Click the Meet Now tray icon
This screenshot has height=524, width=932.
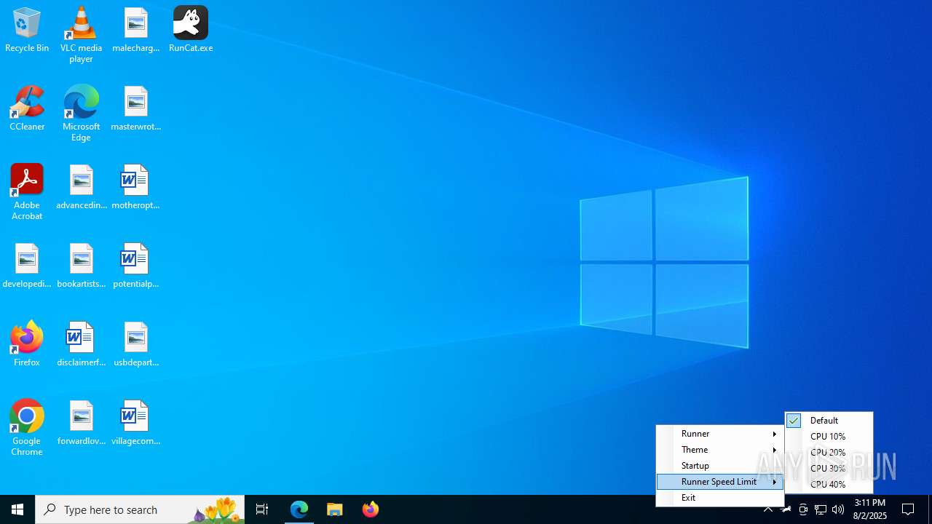(x=803, y=509)
